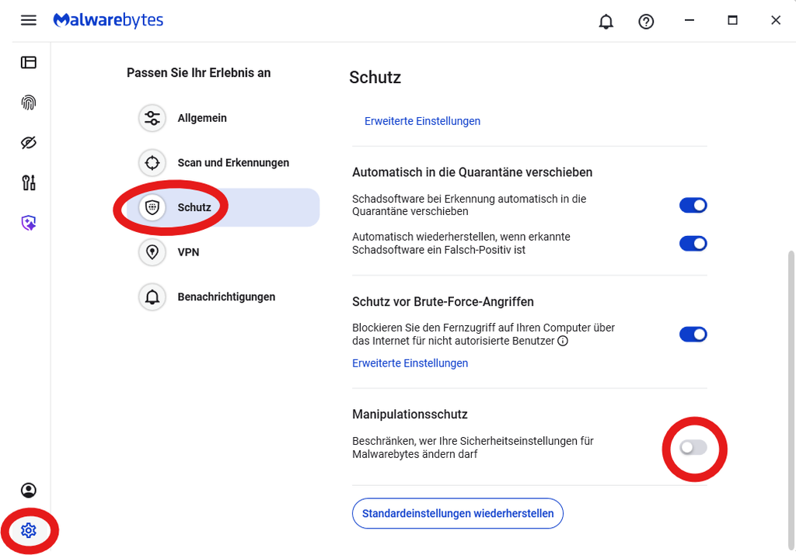Close the Malwarebytes window
796x555 pixels.
(x=775, y=20)
